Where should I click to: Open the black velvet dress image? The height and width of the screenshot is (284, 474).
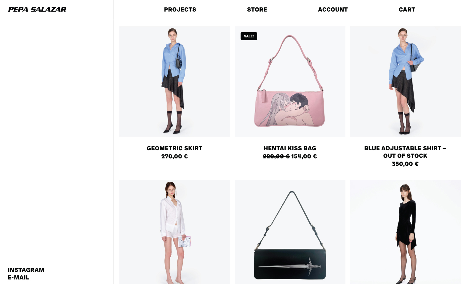[405, 232]
